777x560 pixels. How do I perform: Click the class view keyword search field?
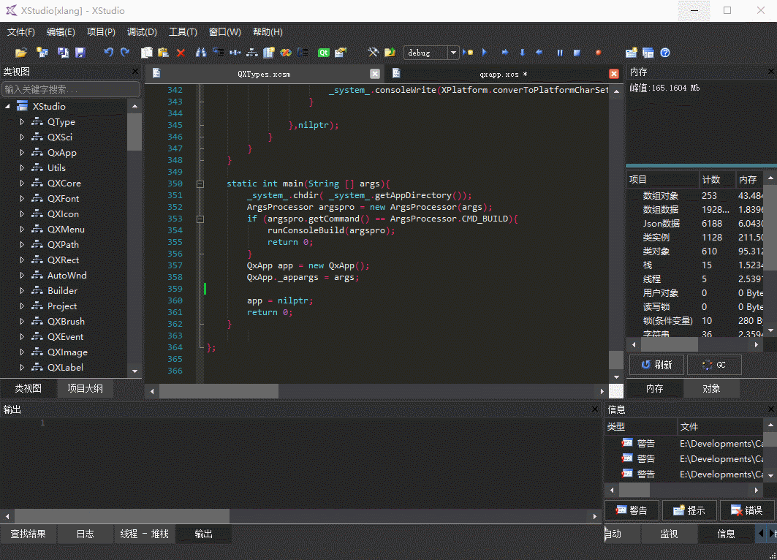pyautogui.click(x=71, y=89)
